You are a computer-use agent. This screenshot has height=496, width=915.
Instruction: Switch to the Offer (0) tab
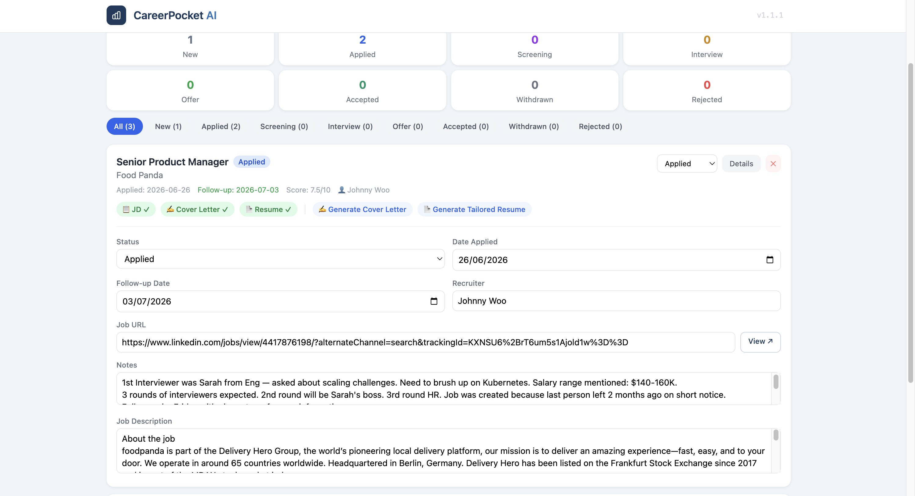tap(408, 126)
